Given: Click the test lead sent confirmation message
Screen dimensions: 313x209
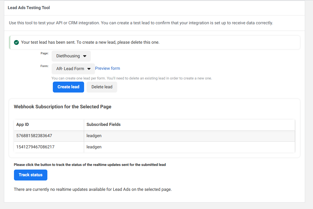Looking at the screenshot, I should click(90, 42).
